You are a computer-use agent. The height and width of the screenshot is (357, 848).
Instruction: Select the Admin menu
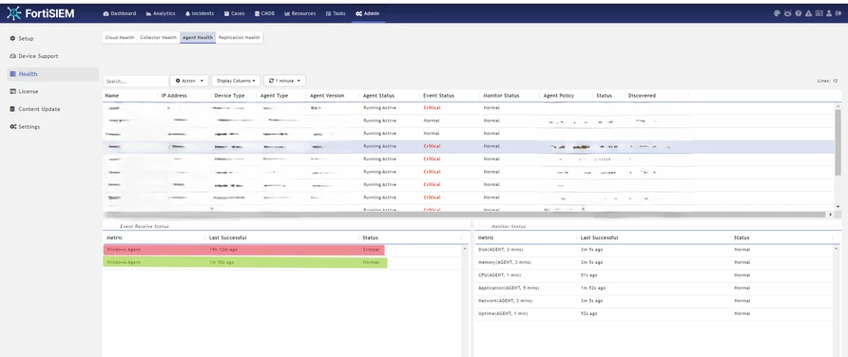[368, 13]
